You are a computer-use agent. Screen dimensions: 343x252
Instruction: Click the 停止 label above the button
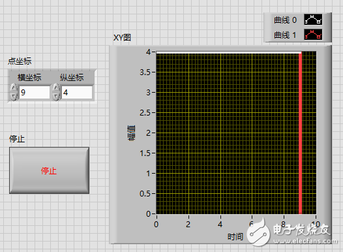click(x=17, y=139)
